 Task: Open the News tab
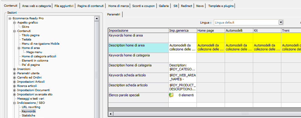(x=200, y=6)
